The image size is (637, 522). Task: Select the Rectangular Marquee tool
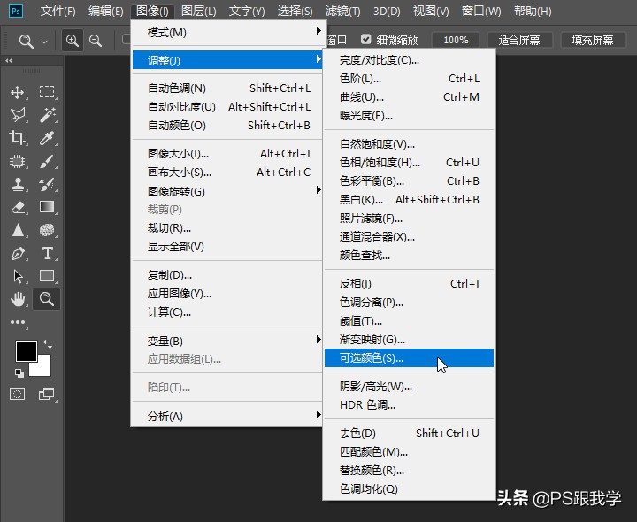point(47,92)
